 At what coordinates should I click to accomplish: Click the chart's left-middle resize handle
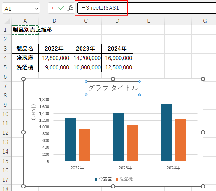[x=23, y=132]
